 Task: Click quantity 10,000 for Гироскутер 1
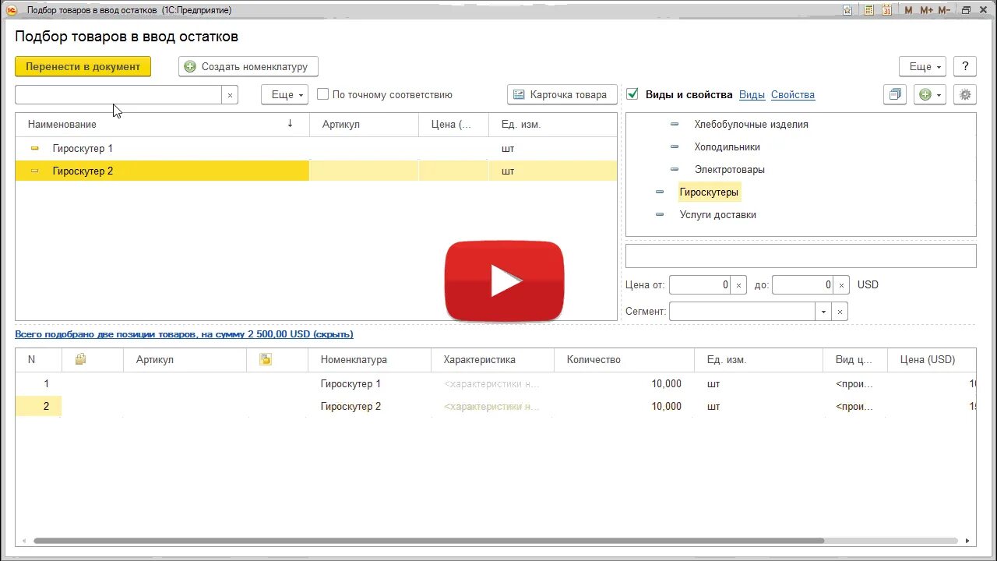[667, 383]
